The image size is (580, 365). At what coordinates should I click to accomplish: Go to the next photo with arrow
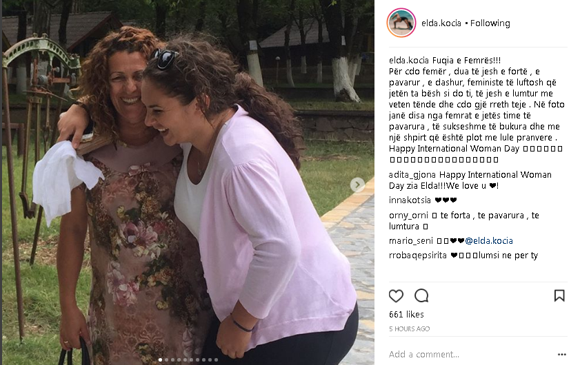(x=357, y=185)
